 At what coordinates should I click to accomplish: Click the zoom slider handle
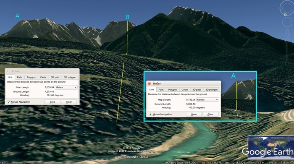click(x=287, y=52)
